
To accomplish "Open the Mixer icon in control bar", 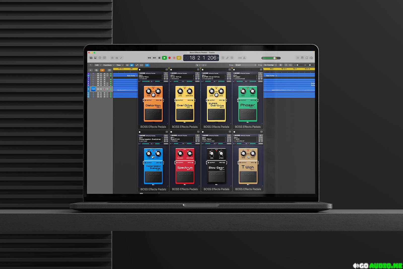I will point(117,58).
